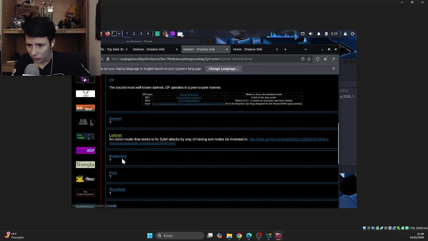The image size is (428, 241).
Task: Open the notifications bell in panel
Action: pyautogui.click(x=319, y=34)
